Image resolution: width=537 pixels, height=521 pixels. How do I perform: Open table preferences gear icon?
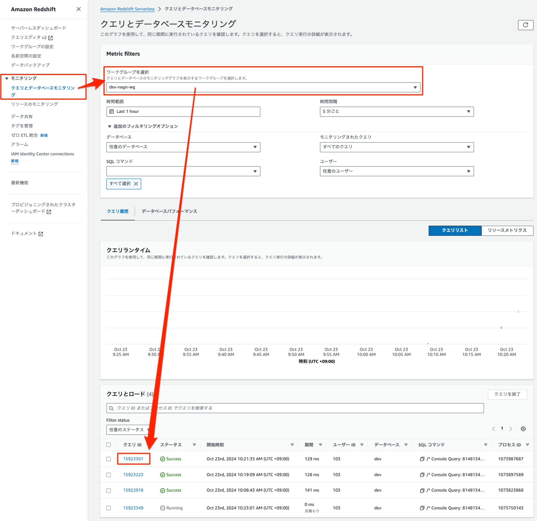point(523,429)
